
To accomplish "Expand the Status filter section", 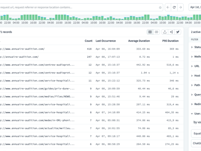I will pos(196,47).
